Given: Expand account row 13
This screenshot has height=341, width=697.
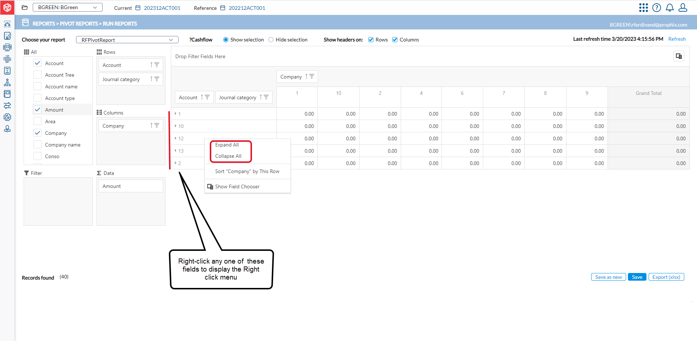Looking at the screenshot, I should [x=176, y=151].
